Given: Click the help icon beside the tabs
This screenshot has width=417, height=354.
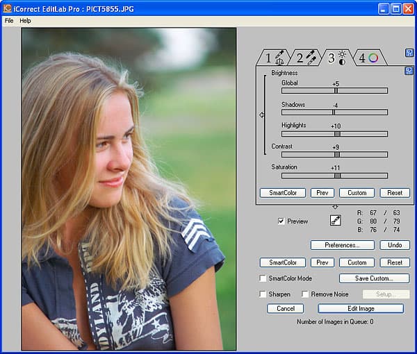Looking at the screenshot, I should 409,53.
